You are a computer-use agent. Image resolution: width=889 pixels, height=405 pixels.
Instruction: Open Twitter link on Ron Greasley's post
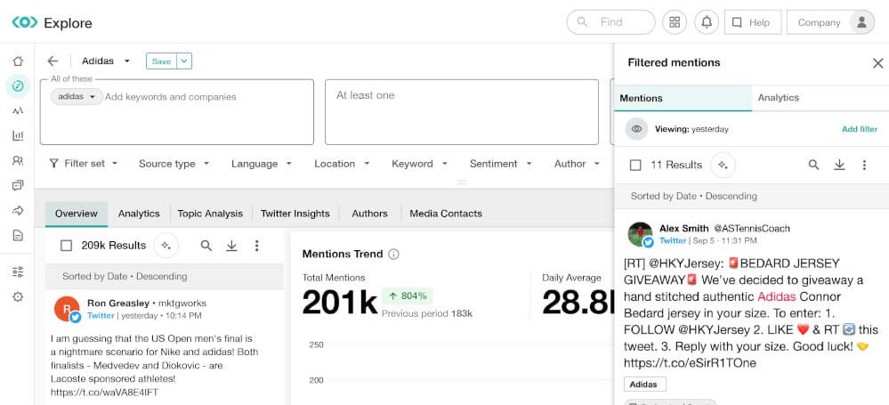coord(101,315)
